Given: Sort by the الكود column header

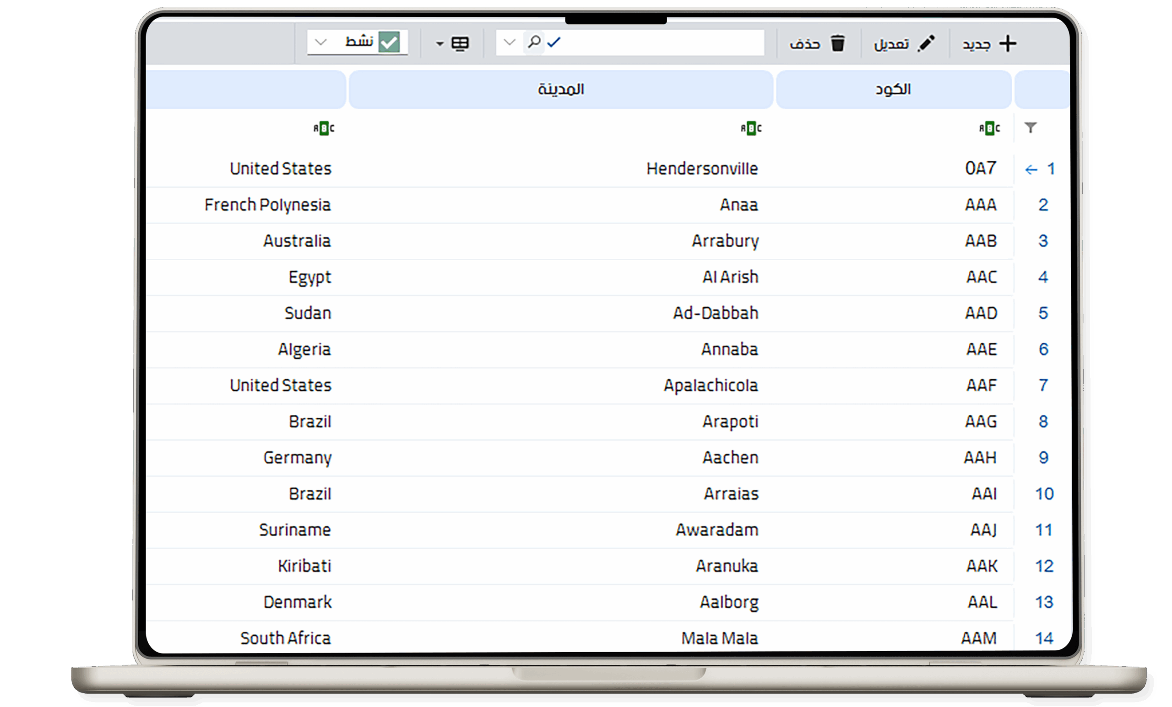Looking at the screenshot, I should pyautogui.click(x=893, y=89).
